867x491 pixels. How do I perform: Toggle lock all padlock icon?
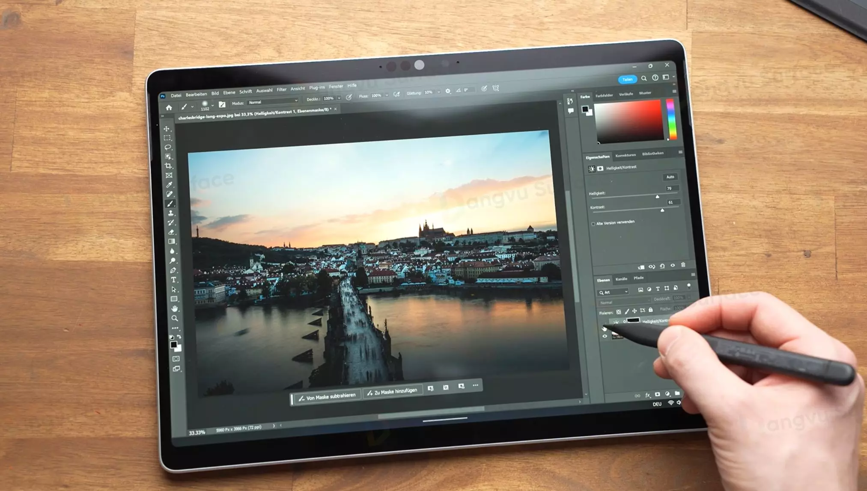651,310
